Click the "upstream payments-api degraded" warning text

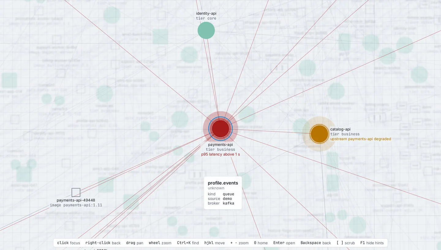[x=360, y=139]
